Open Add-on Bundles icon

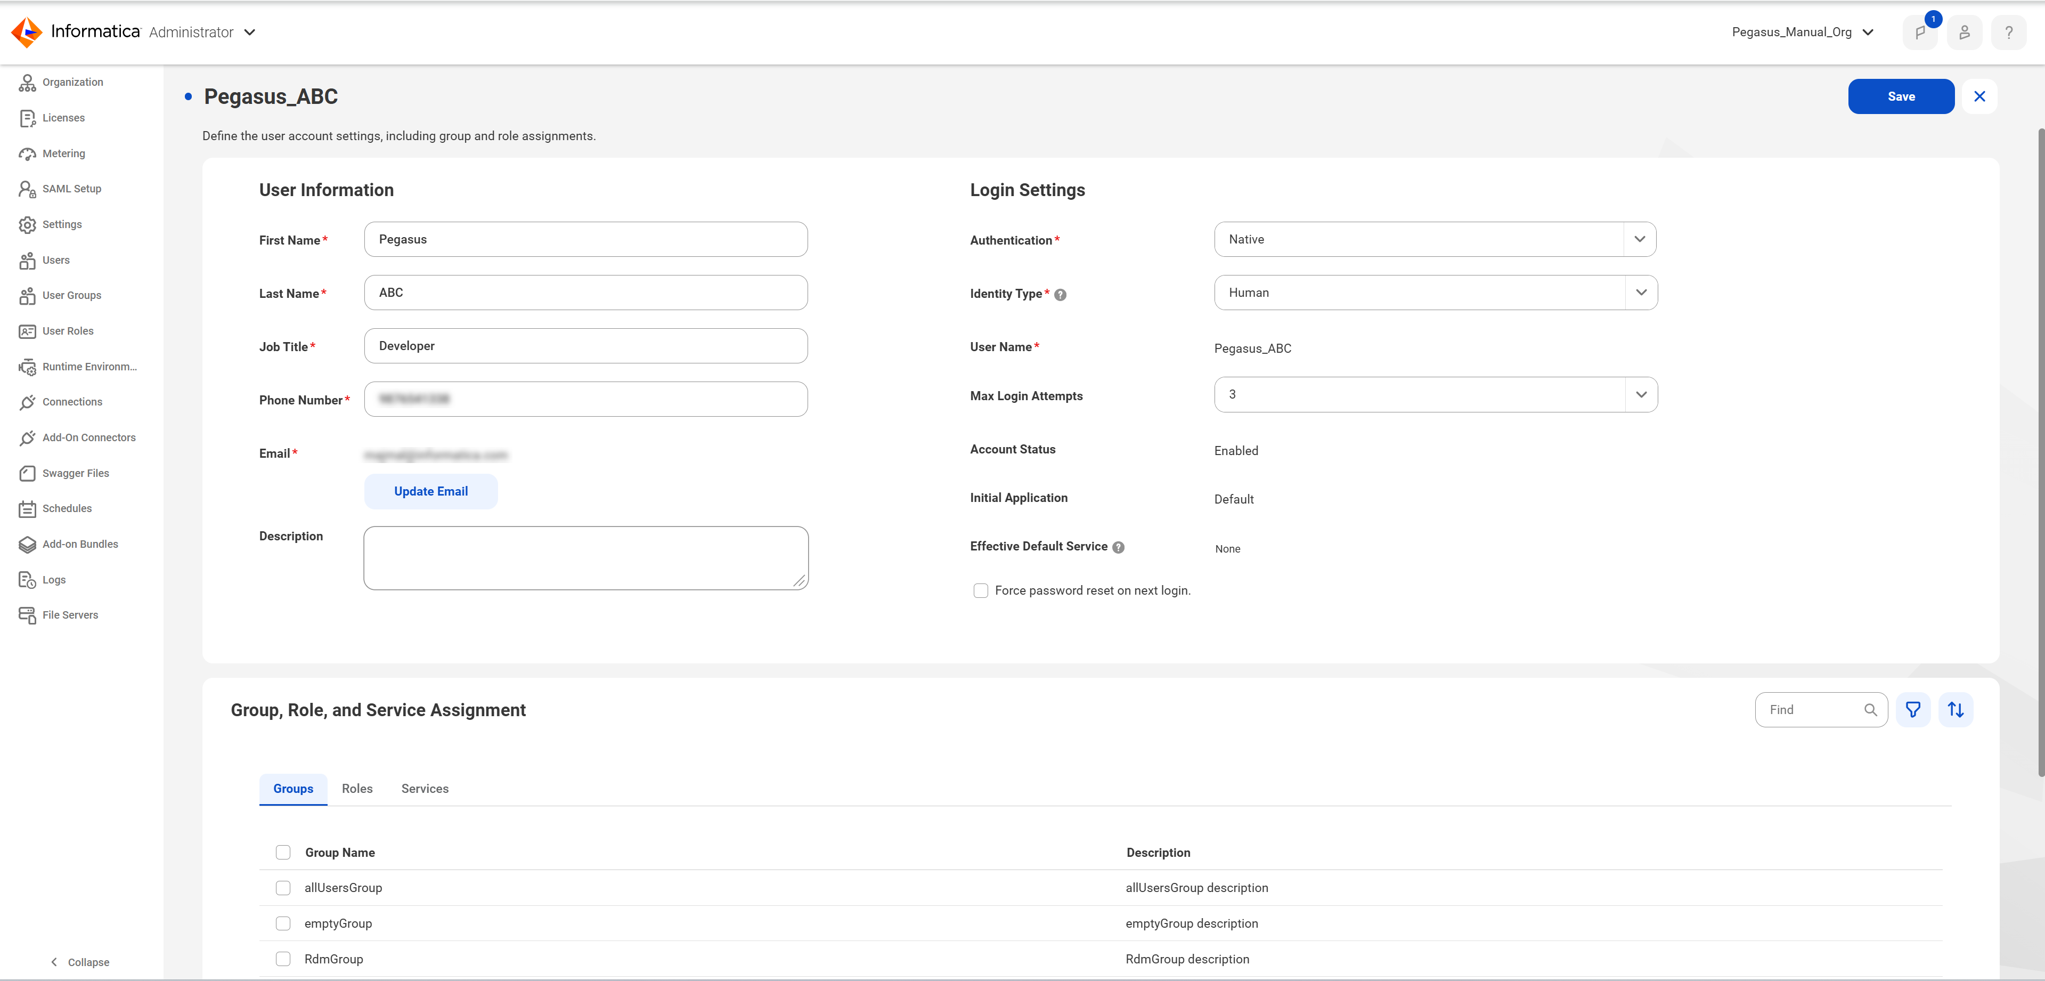pos(27,544)
